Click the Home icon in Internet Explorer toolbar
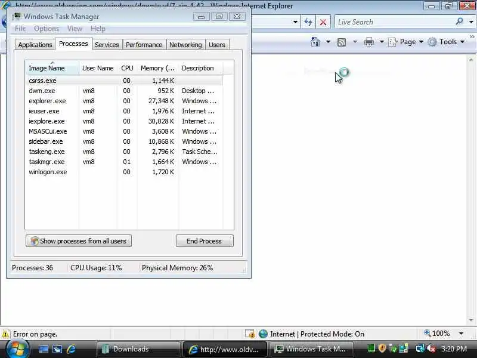477x358 pixels. 315,42
